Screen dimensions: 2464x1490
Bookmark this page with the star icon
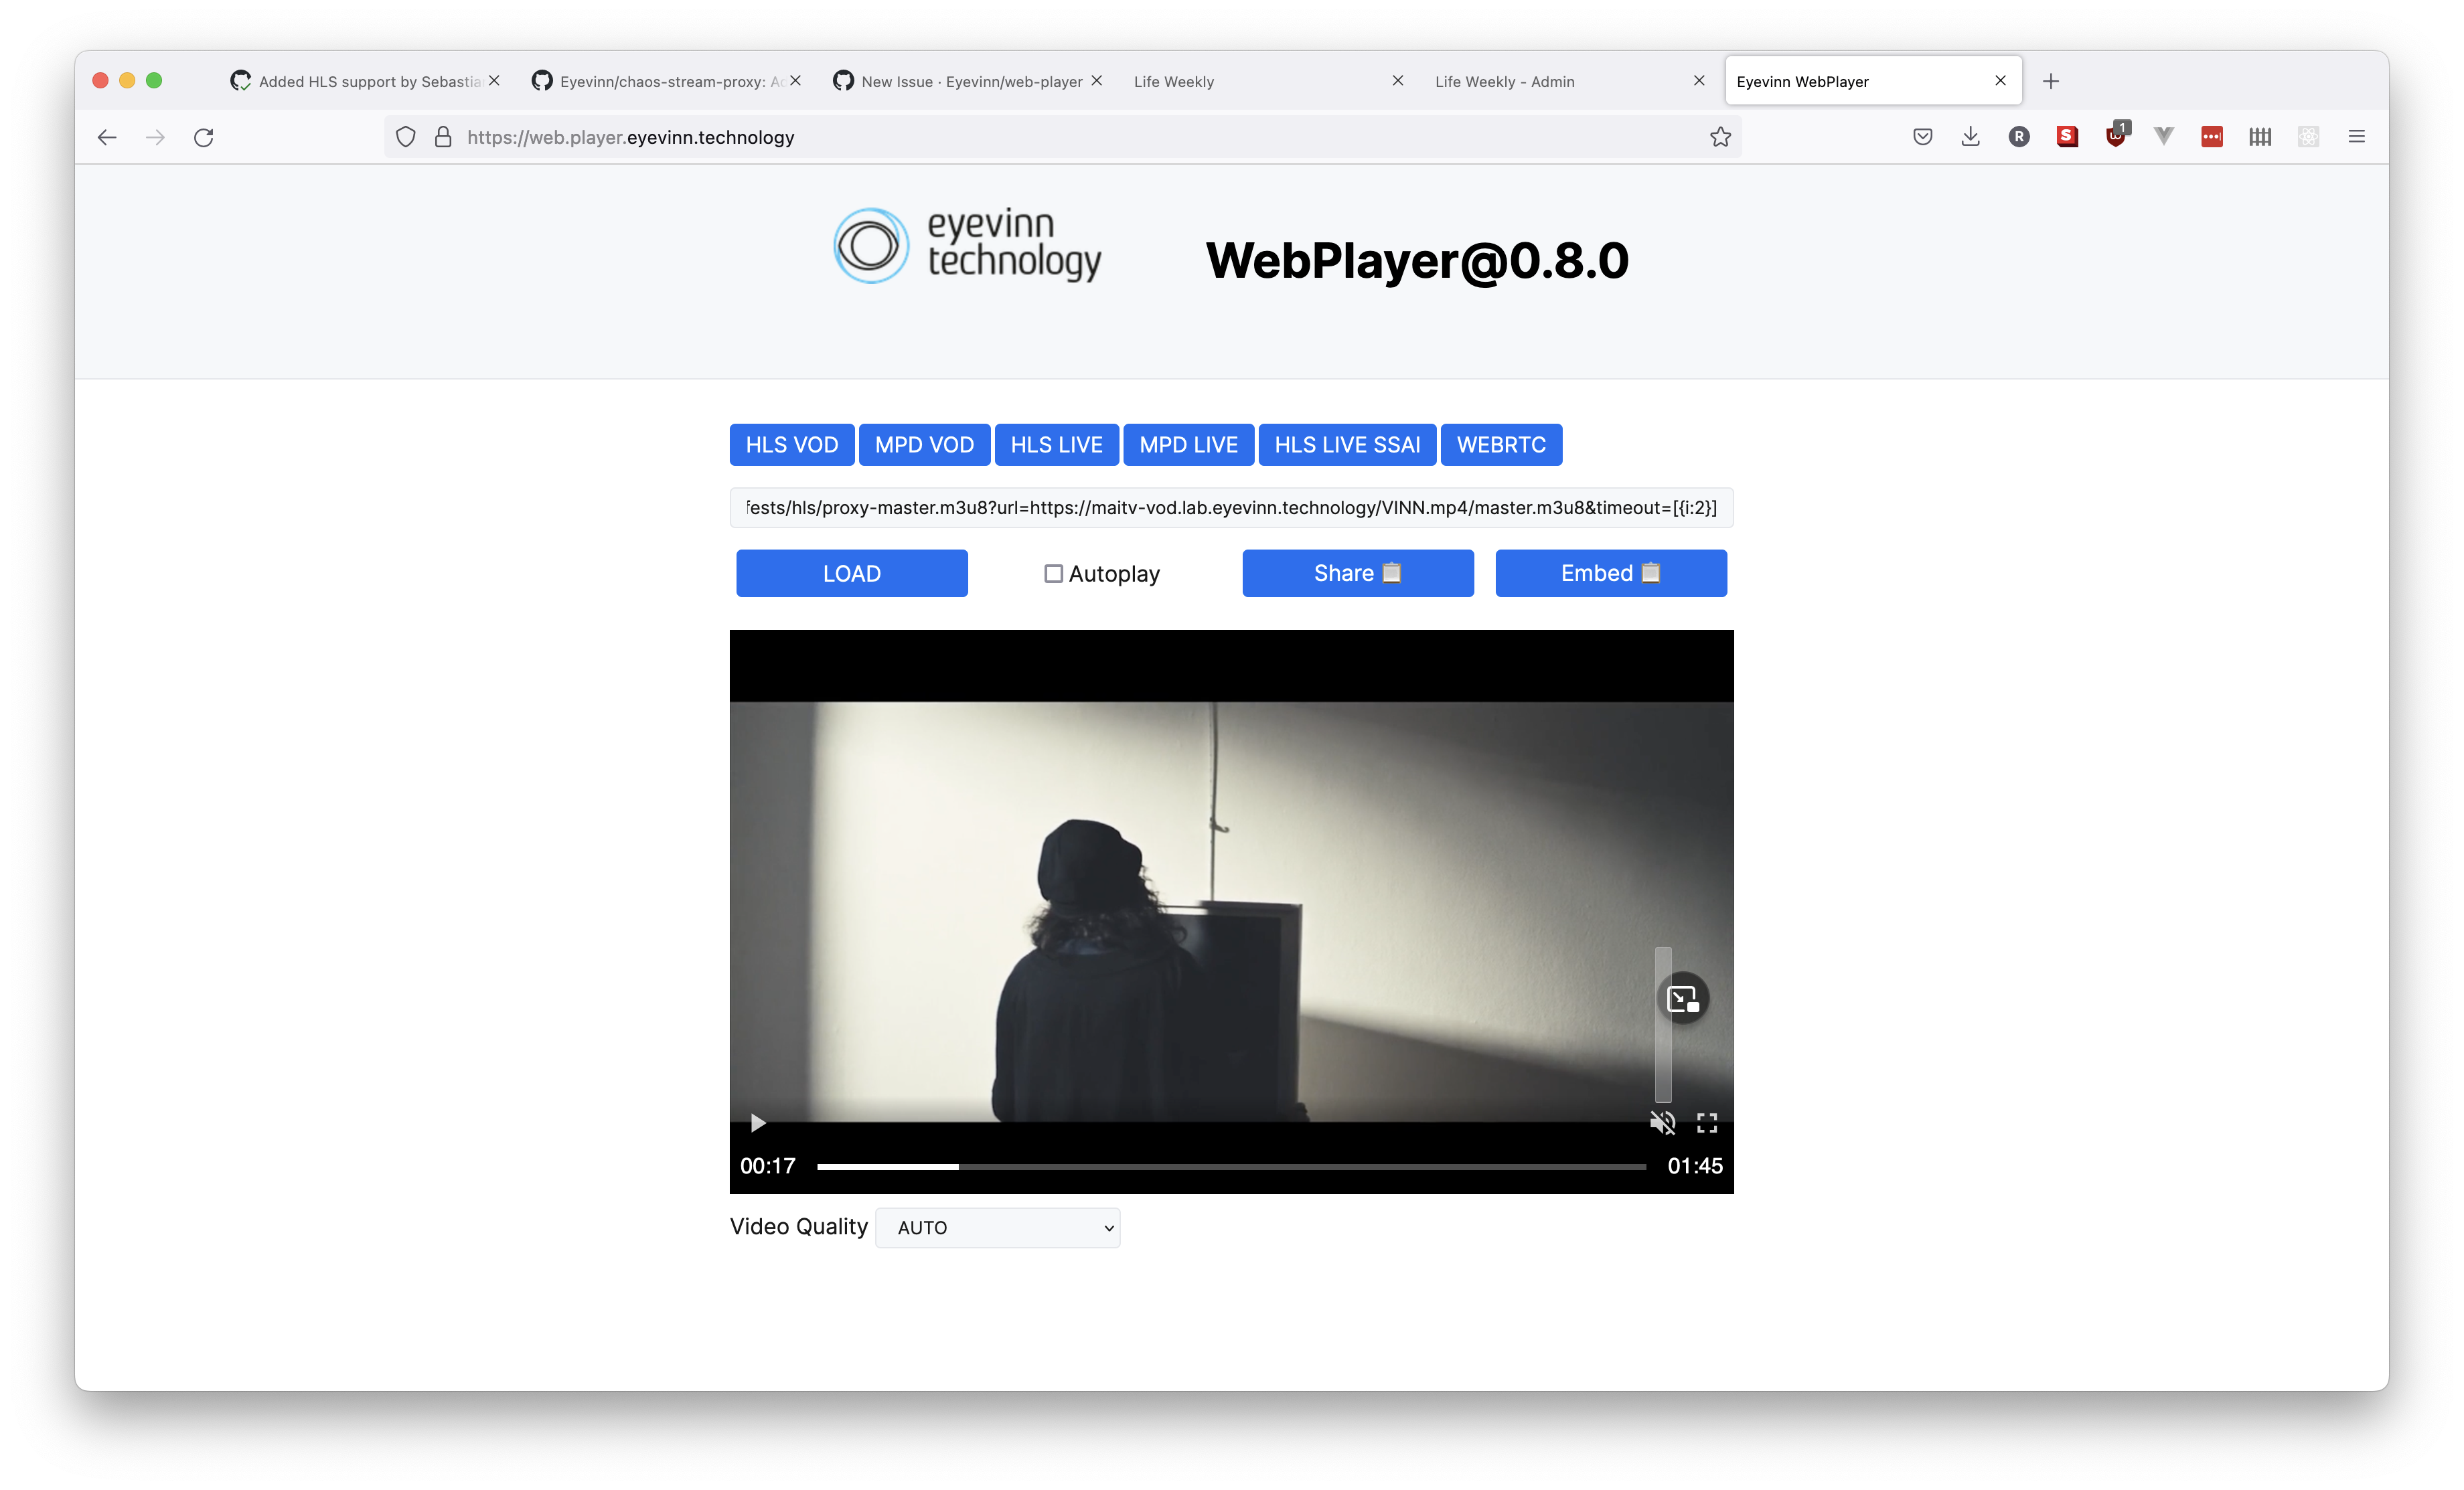pyautogui.click(x=1720, y=137)
